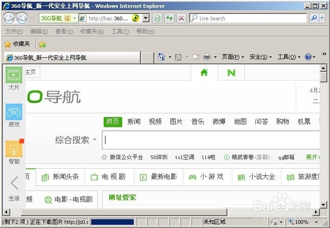The height and width of the screenshot is (228, 330).
Task: Expand the command bar overflow chevrons
Action: [x=324, y=54]
